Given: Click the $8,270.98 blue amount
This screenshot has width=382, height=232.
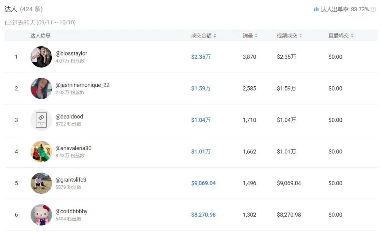Looking at the screenshot, I should pos(203,215).
